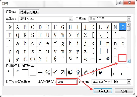Pick the yen sign symbol

point(40,59)
